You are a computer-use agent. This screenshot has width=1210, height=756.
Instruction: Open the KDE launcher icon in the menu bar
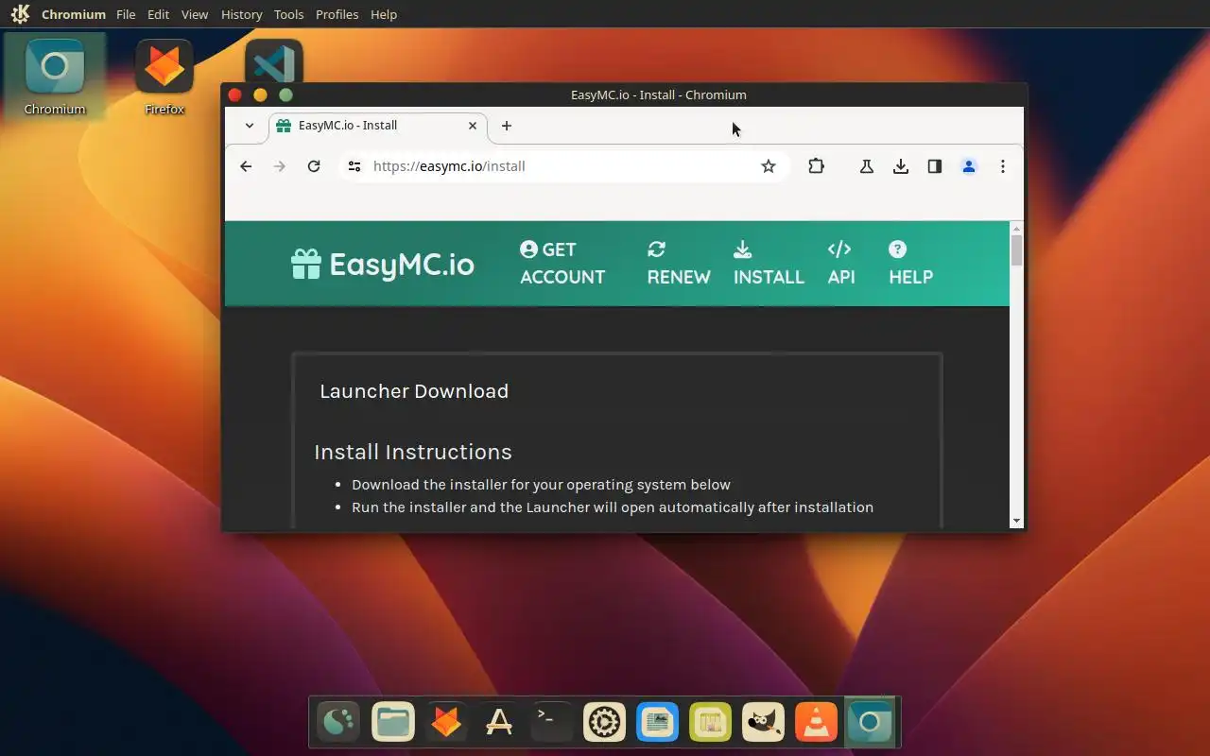coord(20,14)
